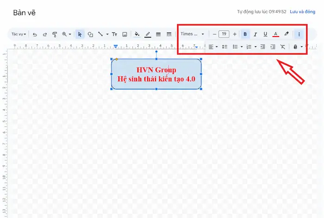Click the Hệ sinh thái kiến tạo text
Image resolution: width=324 pixels, height=218 pixels.
[x=156, y=79]
